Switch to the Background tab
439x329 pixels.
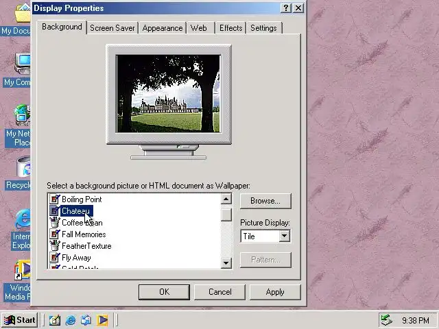tap(62, 27)
